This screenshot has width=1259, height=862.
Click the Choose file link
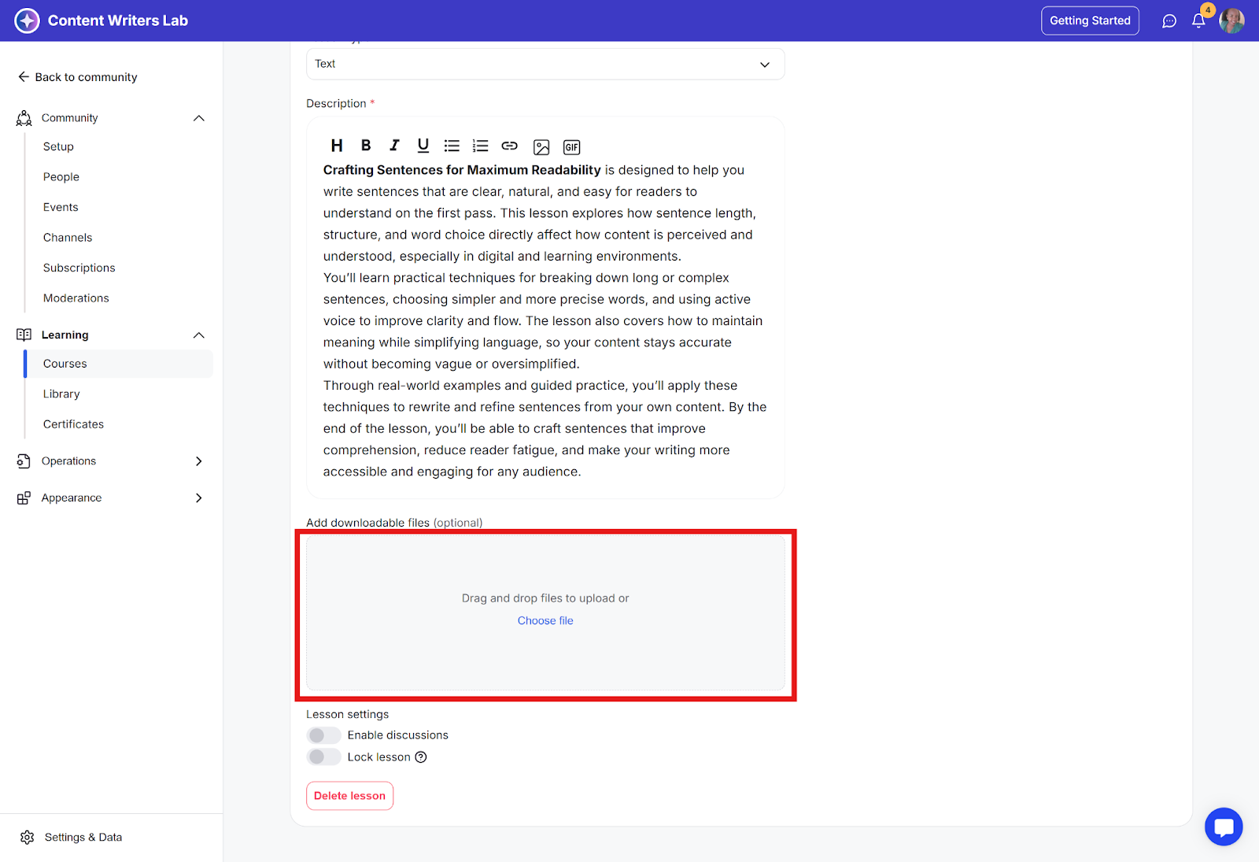pos(545,621)
